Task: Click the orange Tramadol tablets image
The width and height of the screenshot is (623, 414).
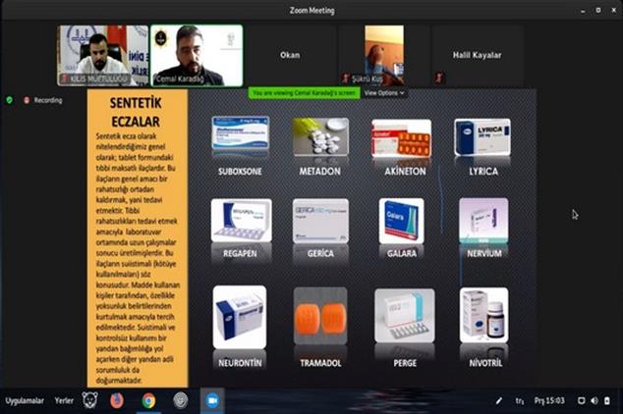Action: pyautogui.click(x=320, y=316)
